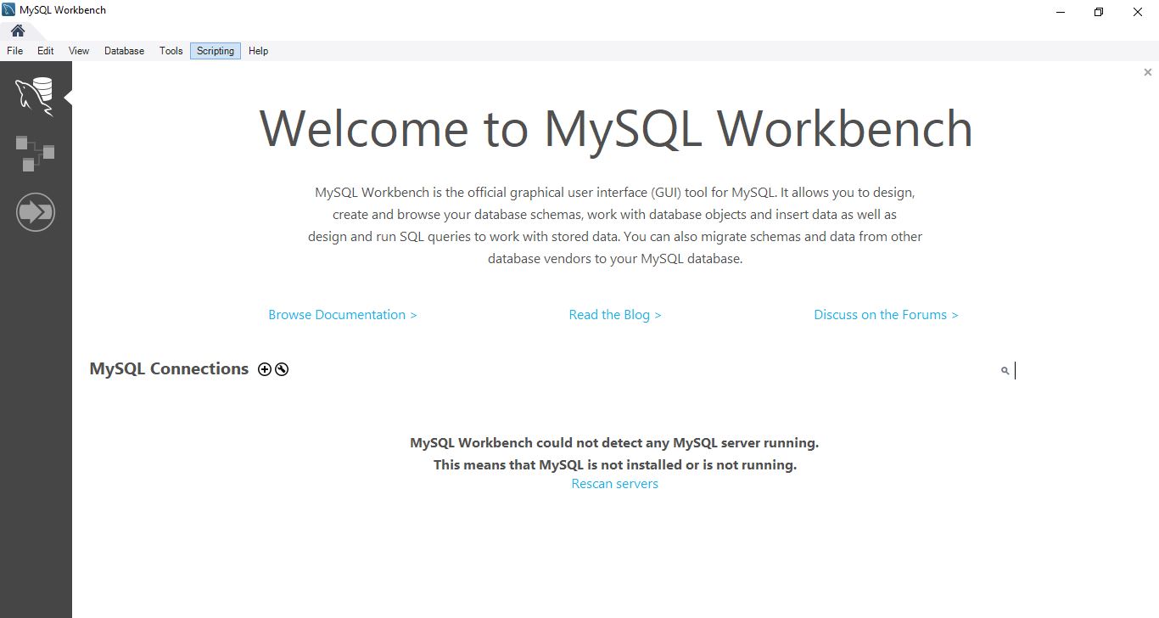Open the Help menu

259,51
